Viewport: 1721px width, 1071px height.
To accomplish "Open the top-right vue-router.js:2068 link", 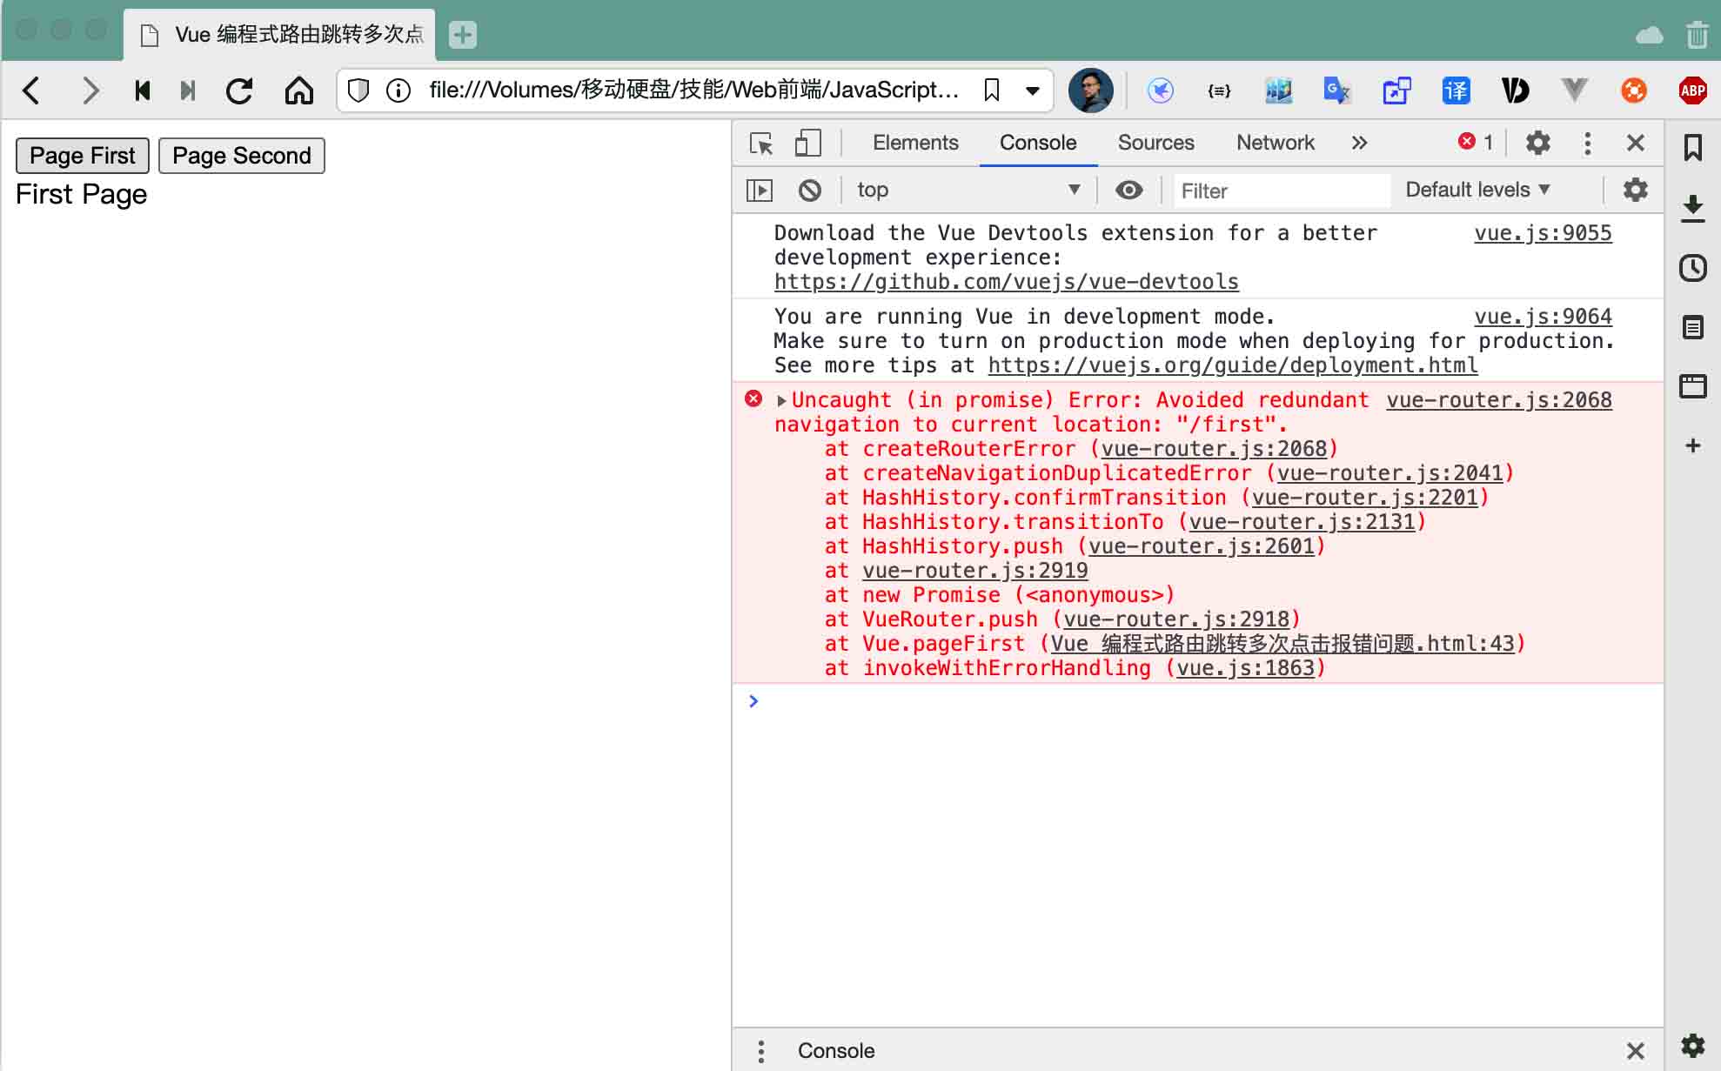I will click(1499, 400).
